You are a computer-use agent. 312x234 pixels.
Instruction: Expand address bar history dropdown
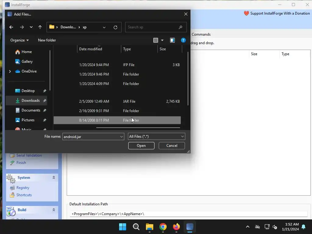click(104, 27)
